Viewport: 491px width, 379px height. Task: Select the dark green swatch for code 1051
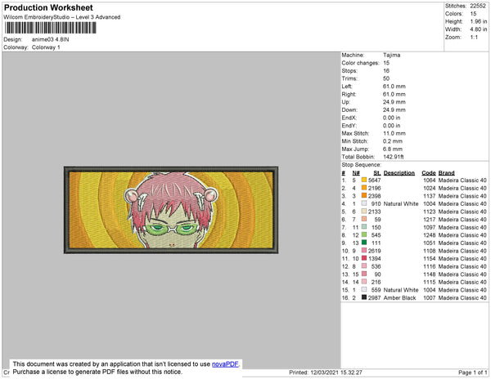[364, 243]
